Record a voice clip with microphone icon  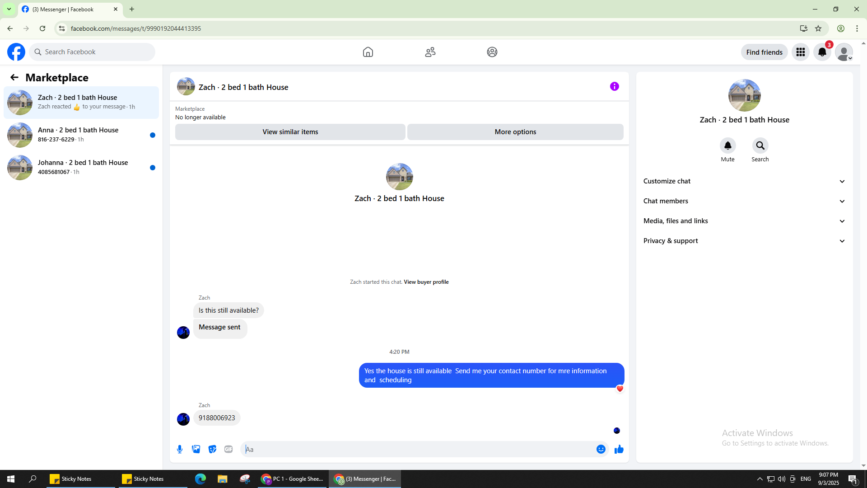(180, 449)
